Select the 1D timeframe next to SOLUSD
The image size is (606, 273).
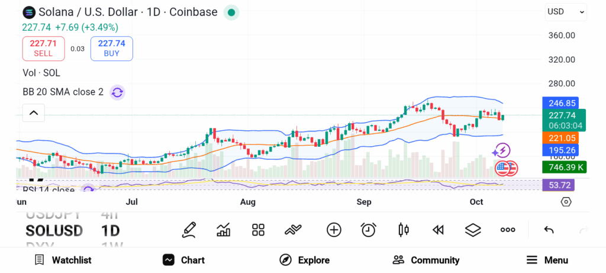[x=111, y=230]
